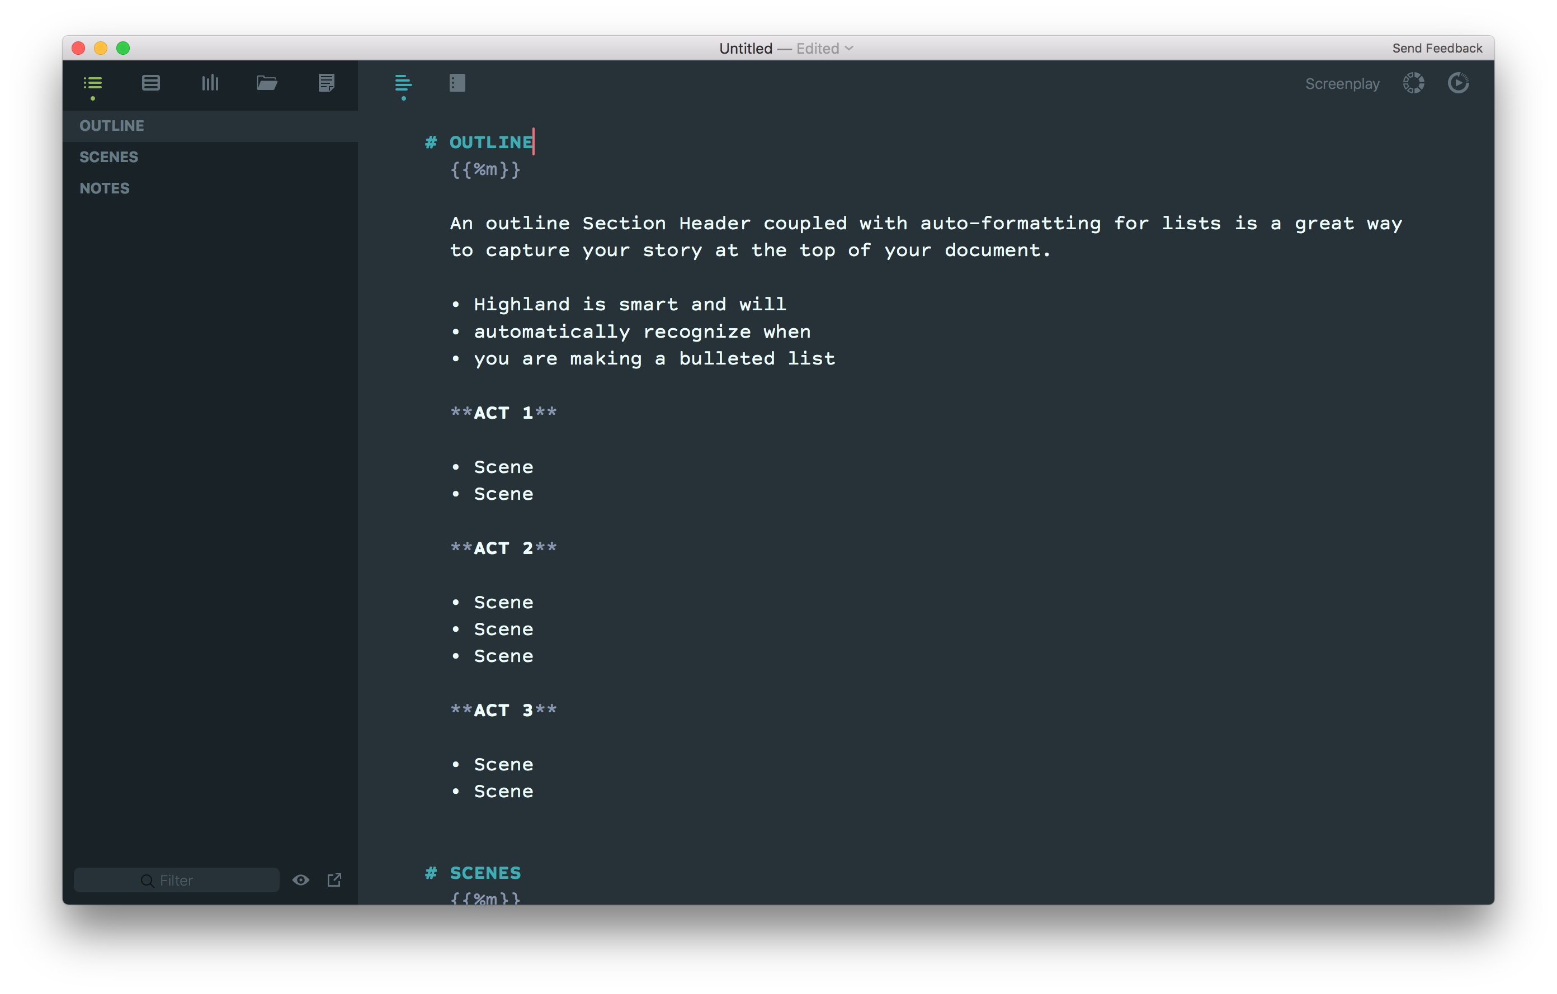
Task: Open the Screenplay template dropdown
Action: 1342,84
